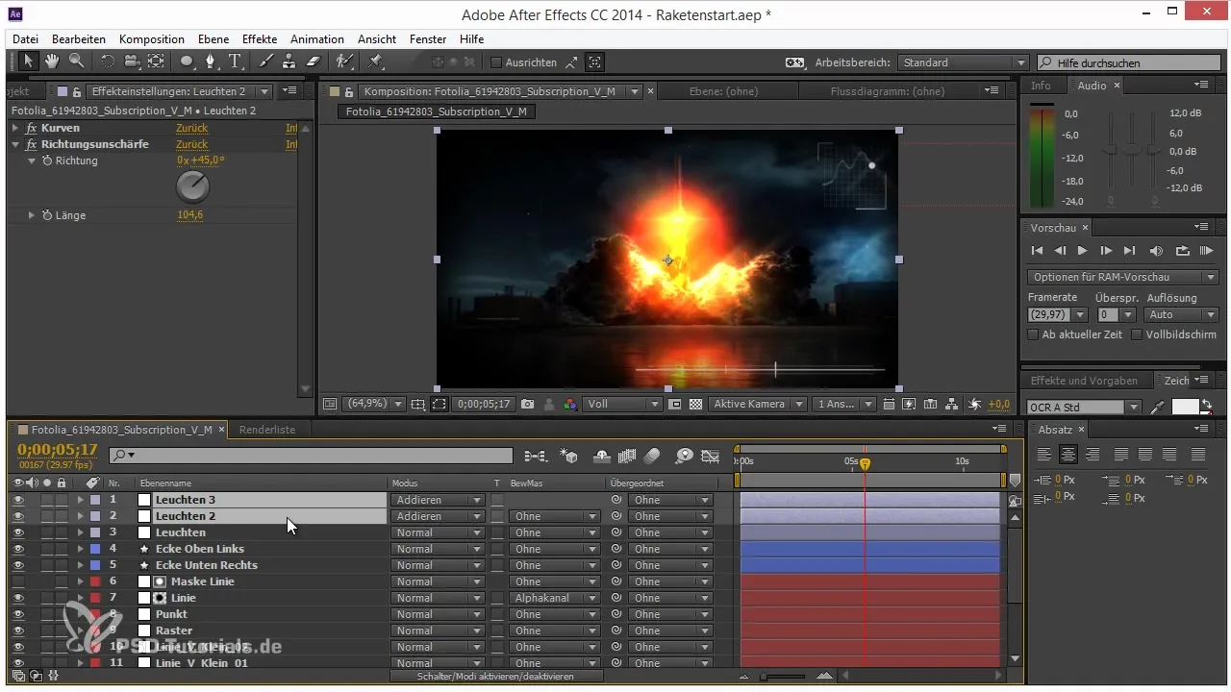Switch to the Renderliste tab
This screenshot has width=1231, height=692.
tap(267, 430)
